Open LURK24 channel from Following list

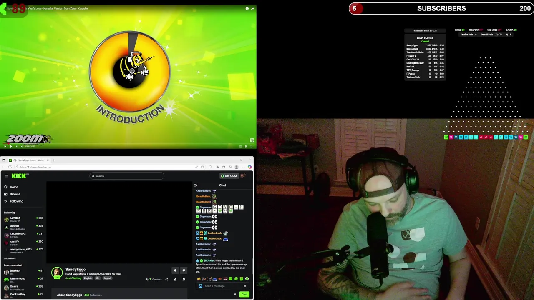(x=23, y=219)
